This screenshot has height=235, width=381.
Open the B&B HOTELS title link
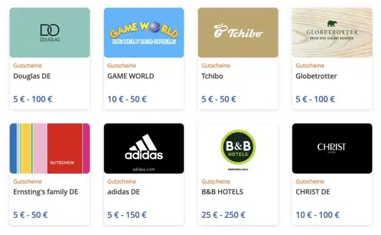click(x=222, y=192)
